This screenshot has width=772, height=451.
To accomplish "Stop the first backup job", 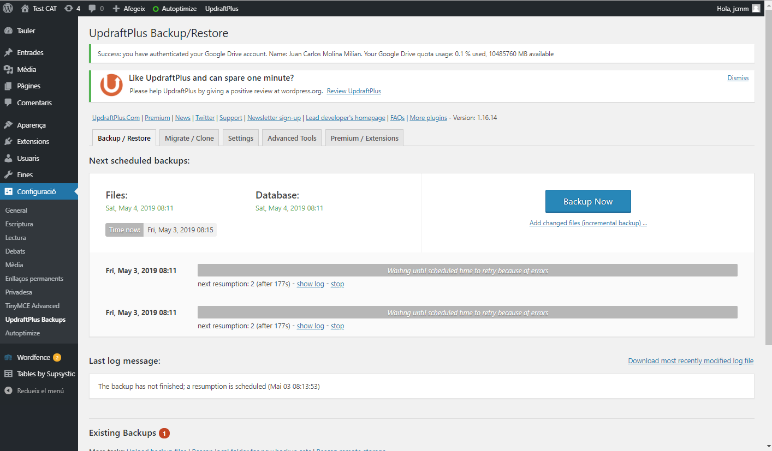I will tap(337, 284).
